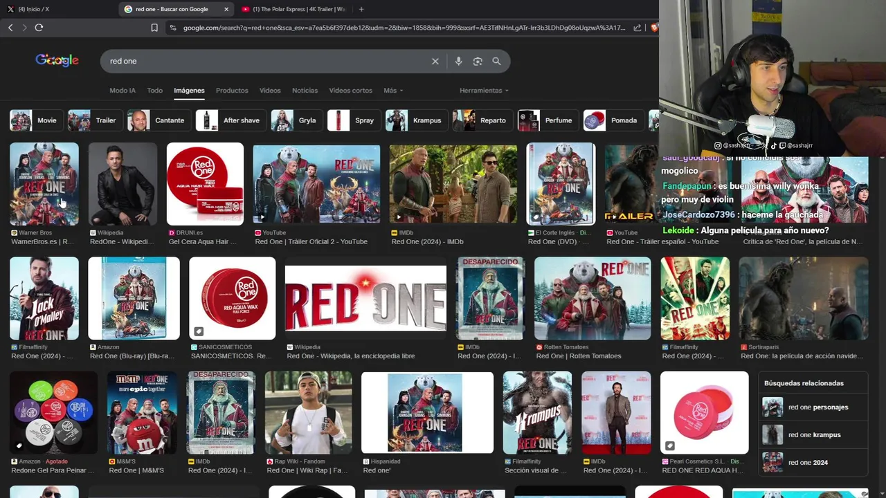886x498 pixels.
Task: Open the Todo results tab
Action: click(x=155, y=91)
